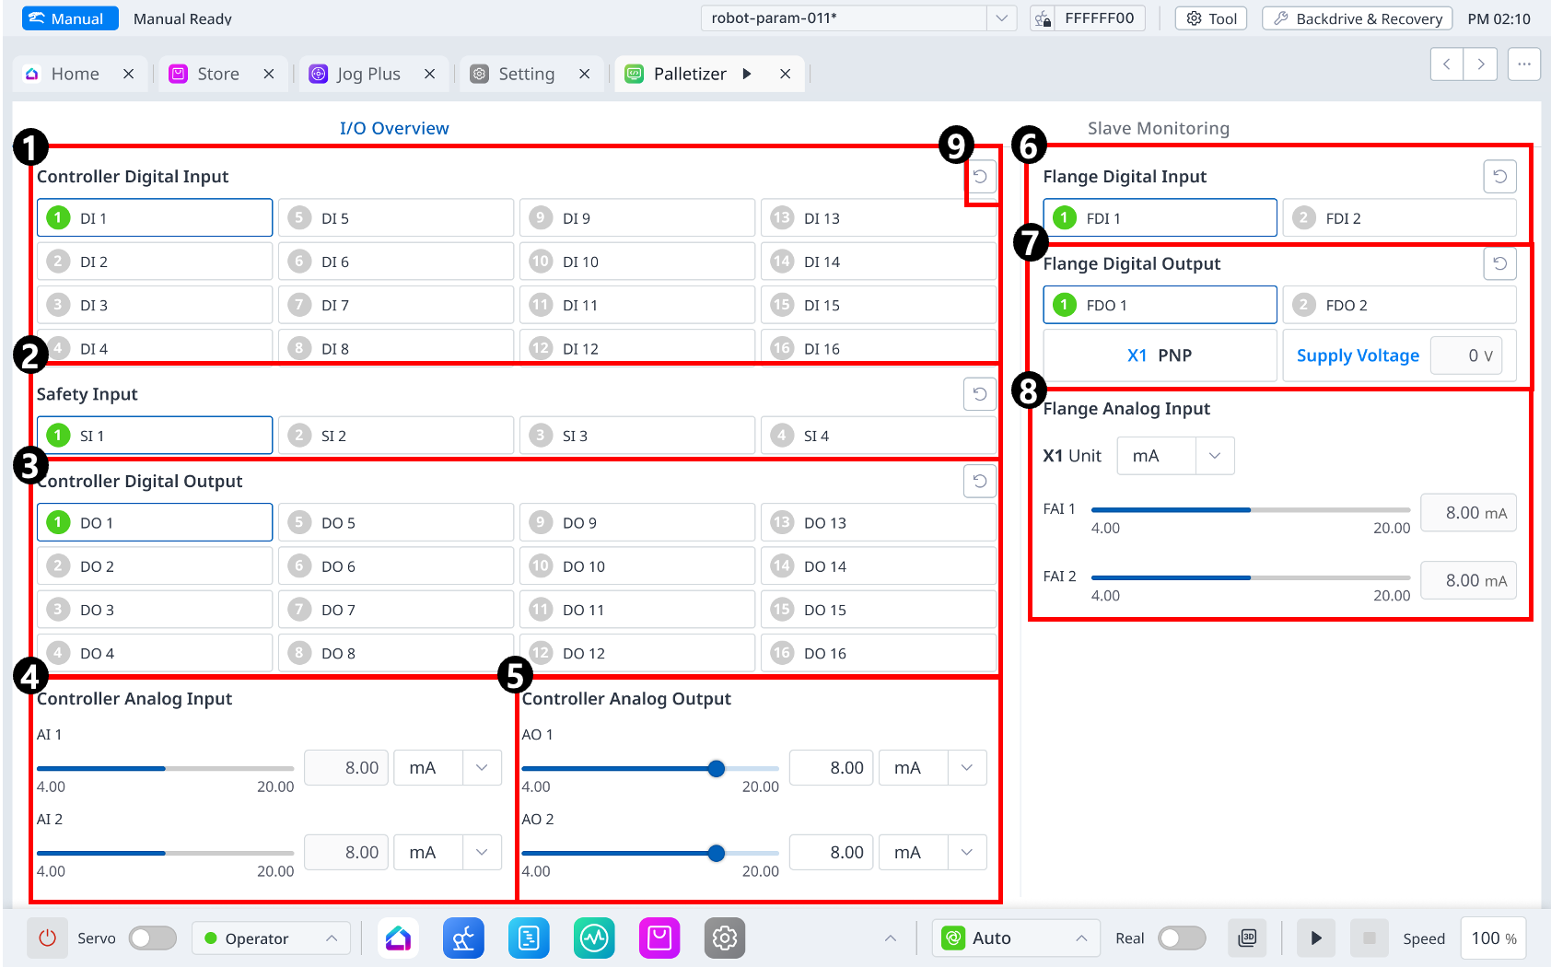
Task: Open the Tool button in top bar
Action: click(x=1211, y=18)
